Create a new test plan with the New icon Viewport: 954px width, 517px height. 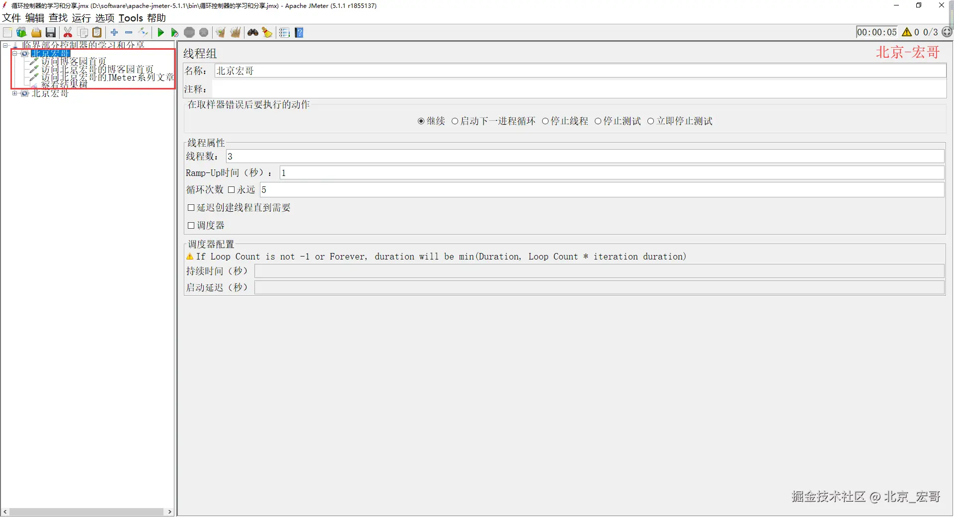[x=7, y=32]
